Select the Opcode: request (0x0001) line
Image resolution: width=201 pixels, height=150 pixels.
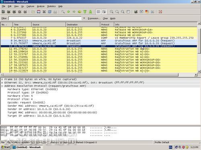[x=26, y=102]
